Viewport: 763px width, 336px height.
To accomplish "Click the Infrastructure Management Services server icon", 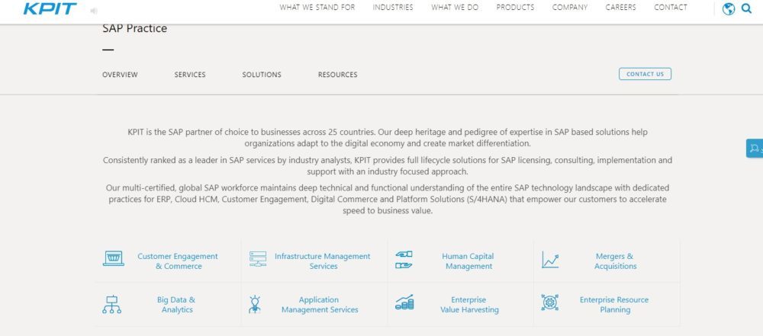I will click(258, 259).
